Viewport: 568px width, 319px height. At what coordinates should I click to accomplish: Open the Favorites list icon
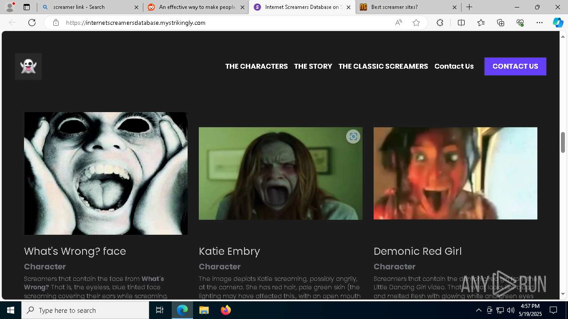481,23
